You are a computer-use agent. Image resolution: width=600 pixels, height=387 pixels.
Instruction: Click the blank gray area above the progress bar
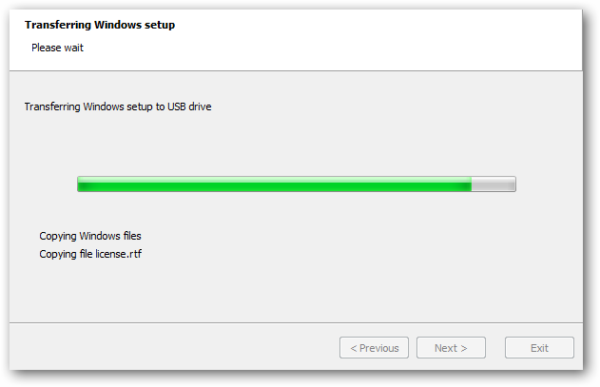point(295,143)
